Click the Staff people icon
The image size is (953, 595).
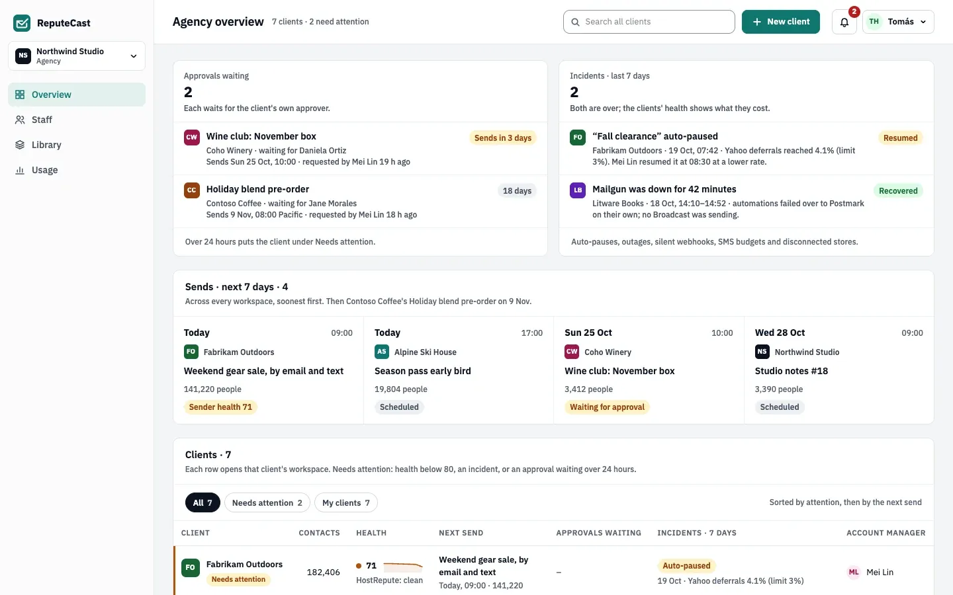20,120
